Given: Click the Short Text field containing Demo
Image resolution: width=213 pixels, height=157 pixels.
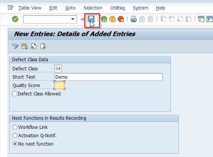Looking at the screenshot, I should coord(109,77).
